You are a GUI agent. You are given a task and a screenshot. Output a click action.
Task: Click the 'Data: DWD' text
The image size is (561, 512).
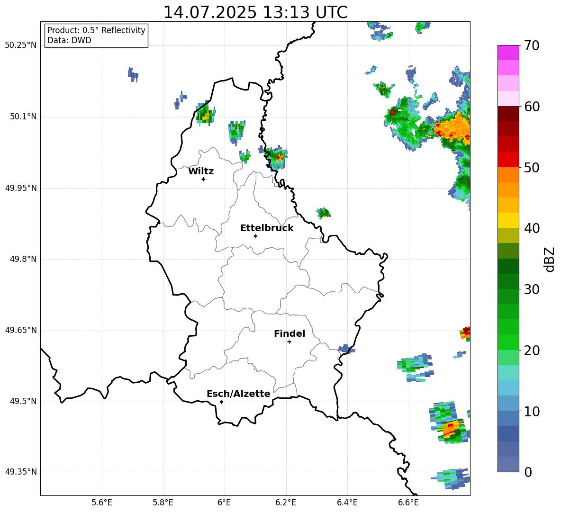coord(69,40)
